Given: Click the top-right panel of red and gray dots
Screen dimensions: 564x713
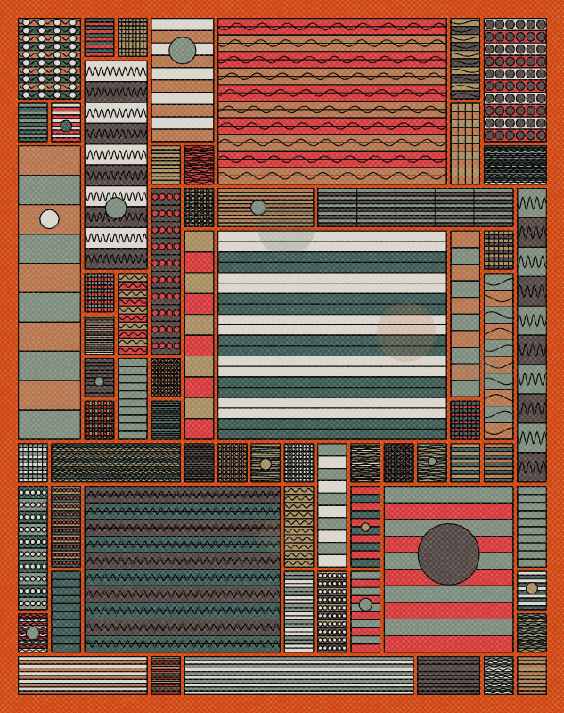Looking at the screenshot, I should coord(515,79).
